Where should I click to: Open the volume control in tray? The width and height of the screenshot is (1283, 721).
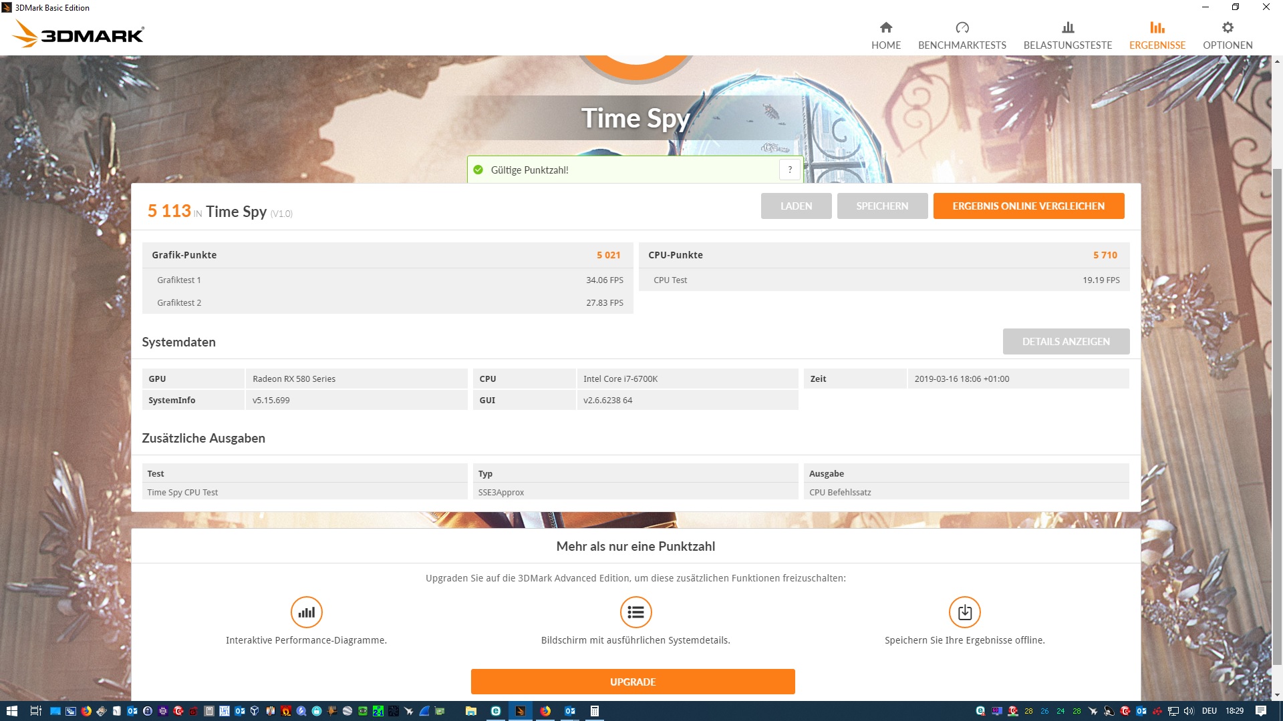tap(1189, 711)
